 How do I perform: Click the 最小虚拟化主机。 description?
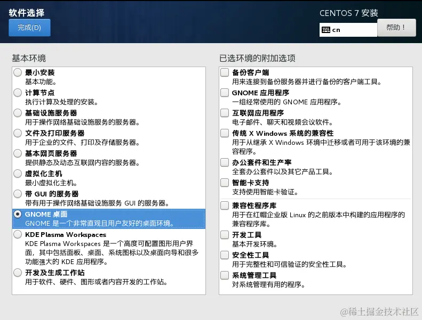tap(51, 183)
